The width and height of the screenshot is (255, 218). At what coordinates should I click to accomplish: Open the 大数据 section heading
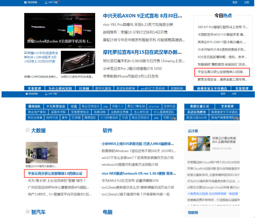tap(38, 131)
